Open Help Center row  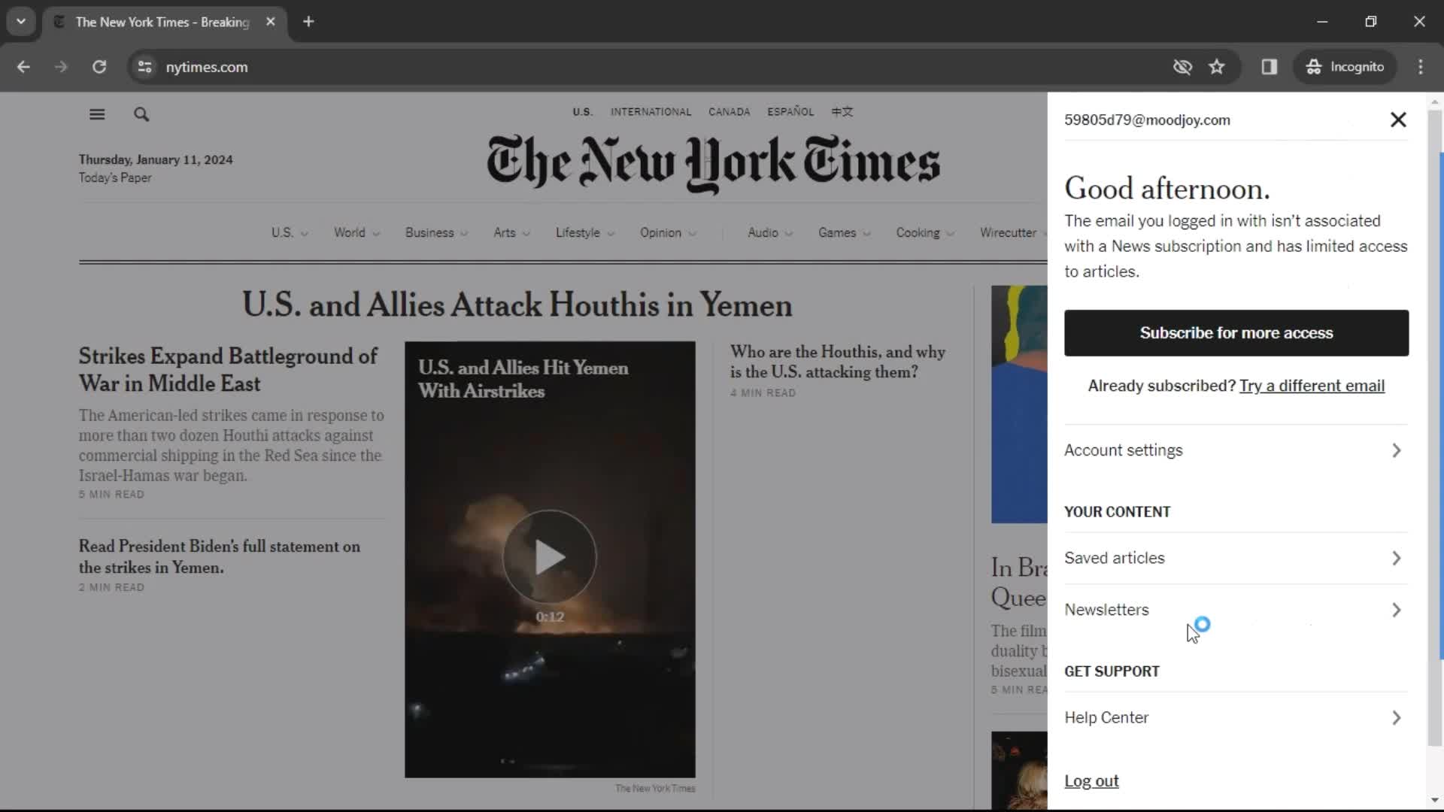click(1236, 718)
